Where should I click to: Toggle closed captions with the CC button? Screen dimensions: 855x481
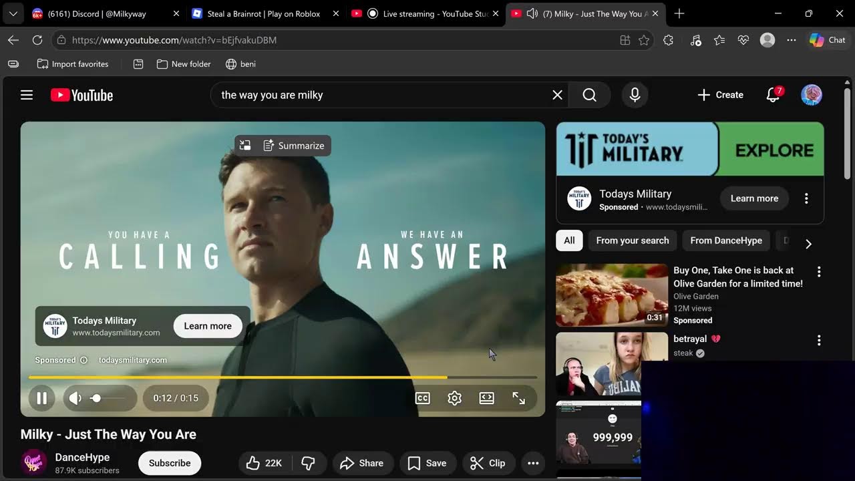pos(423,398)
